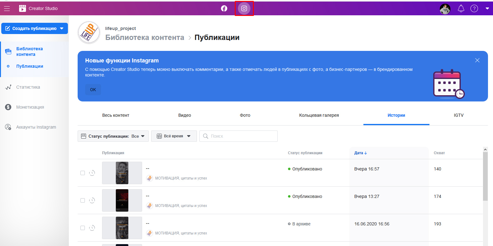493x246 pixels.
Task: Open Статус публикации filter dropdown
Action: pyautogui.click(x=113, y=136)
